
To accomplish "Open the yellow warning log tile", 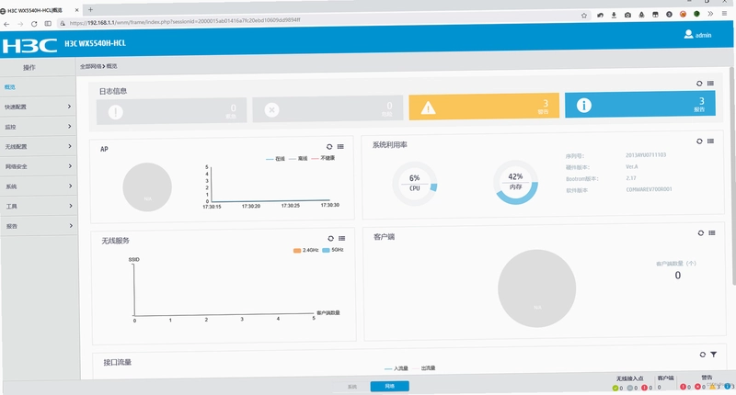I will click(x=484, y=107).
